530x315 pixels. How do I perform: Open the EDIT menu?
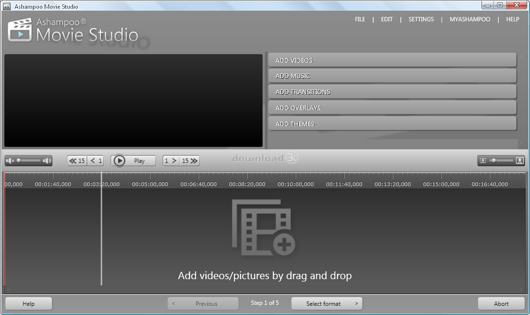(x=387, y=19)
